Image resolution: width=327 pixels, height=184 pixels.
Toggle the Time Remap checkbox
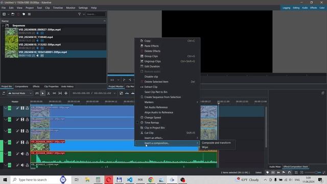click(137, 123)
